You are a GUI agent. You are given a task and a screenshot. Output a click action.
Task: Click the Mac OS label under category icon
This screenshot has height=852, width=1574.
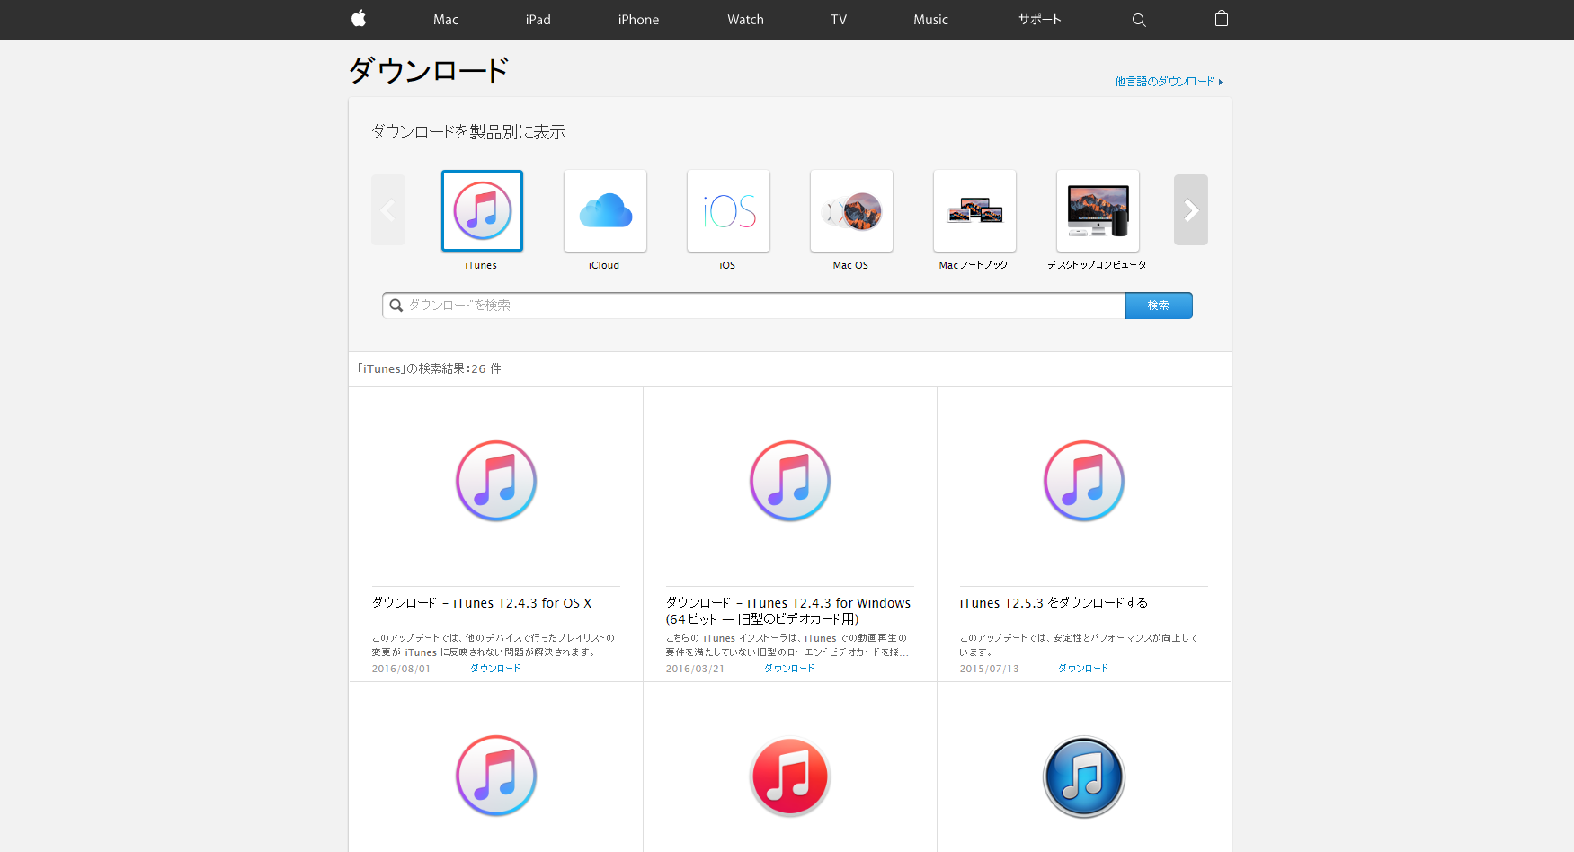tap(850, 265)
